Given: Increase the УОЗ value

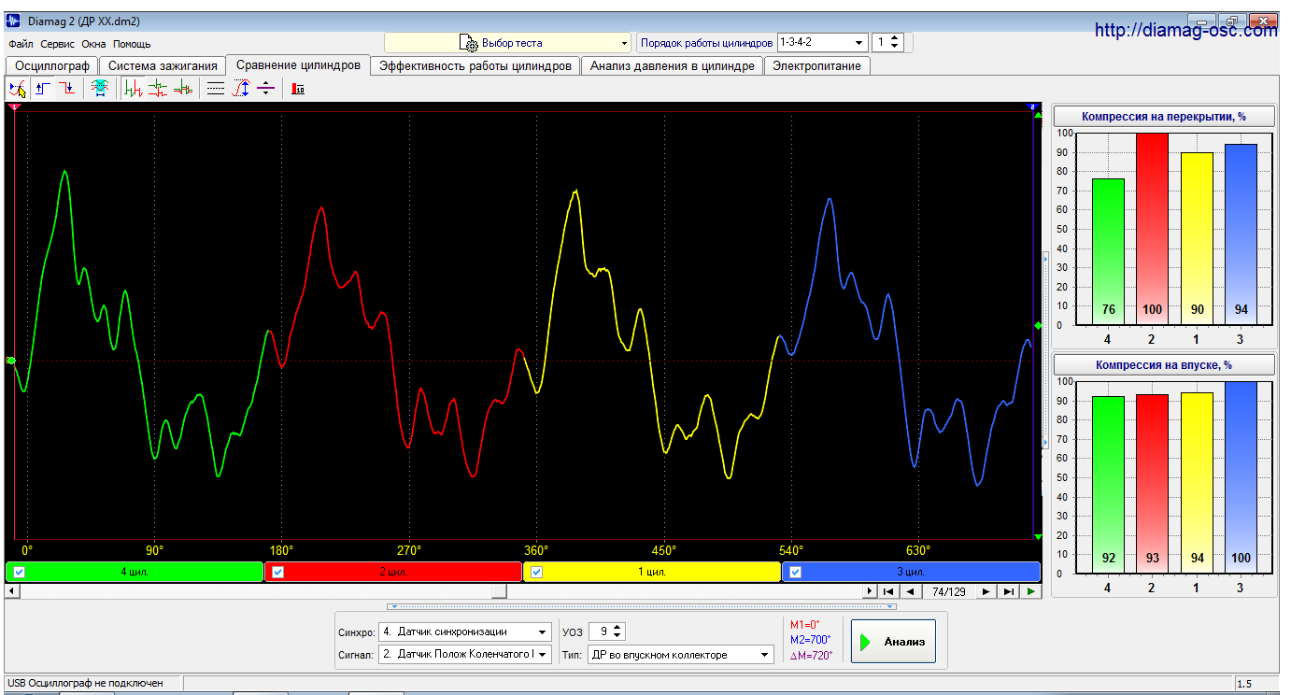Looking at the screenshot, I should click(x=617, y=628).
